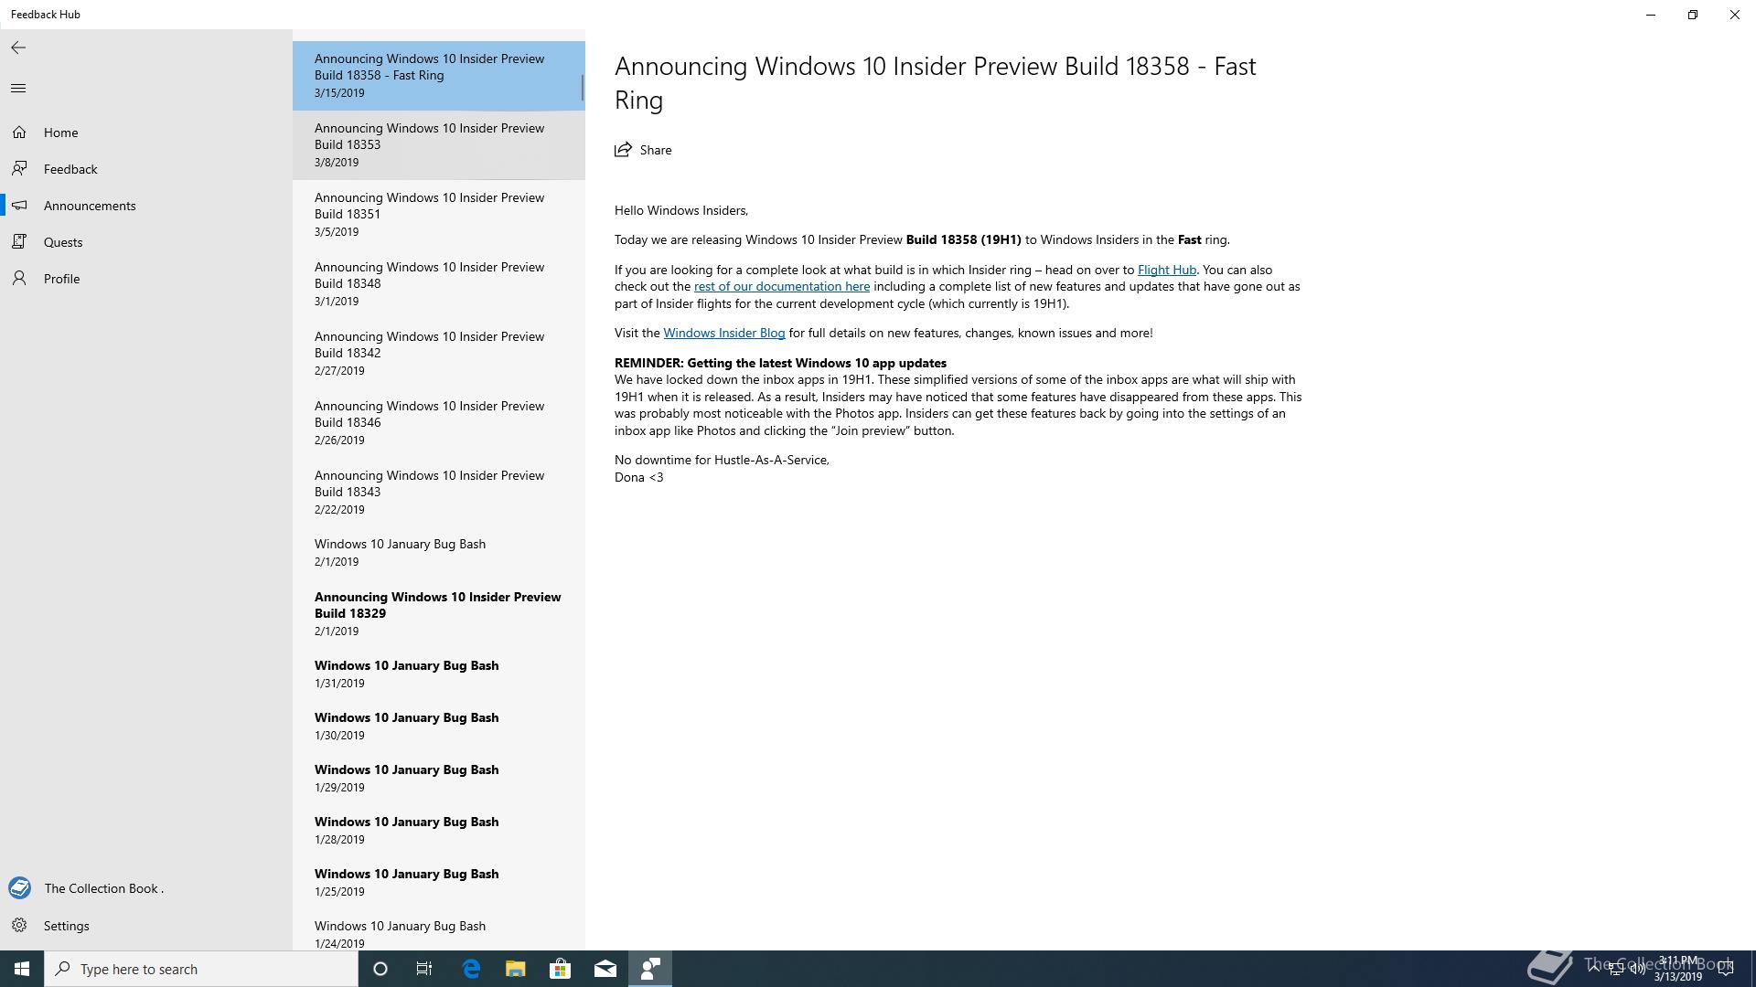This screenshot has height=987, width=1756.
Task: Open Task View from taskbar
Action: tap(424, 969)
